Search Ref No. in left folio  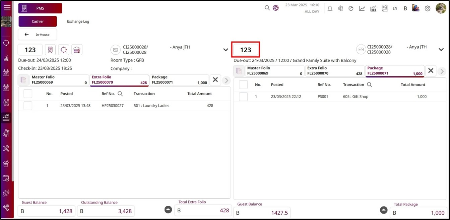120,94
